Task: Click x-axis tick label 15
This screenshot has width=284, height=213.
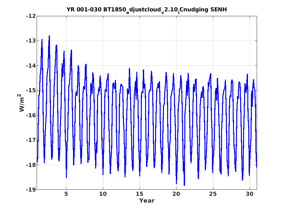Action: [140, 194]
